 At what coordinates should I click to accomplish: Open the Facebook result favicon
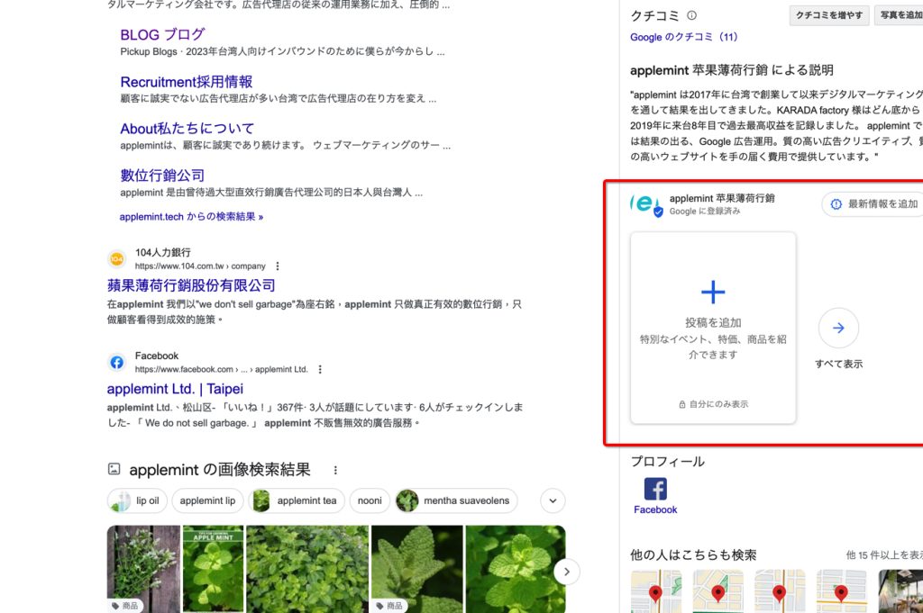(x=116, y=362)
